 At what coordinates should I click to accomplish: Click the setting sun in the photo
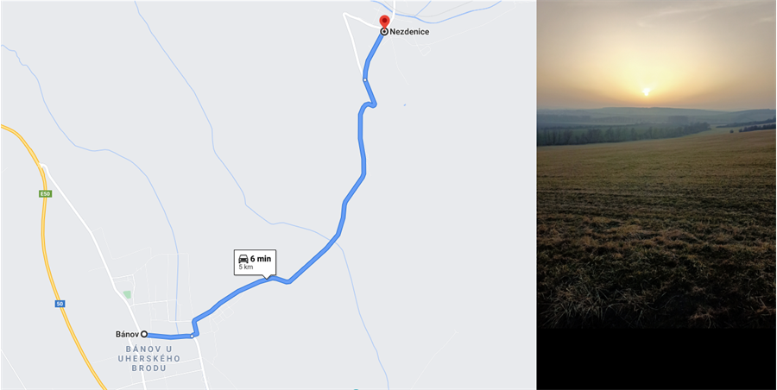[x=646, y=91]
